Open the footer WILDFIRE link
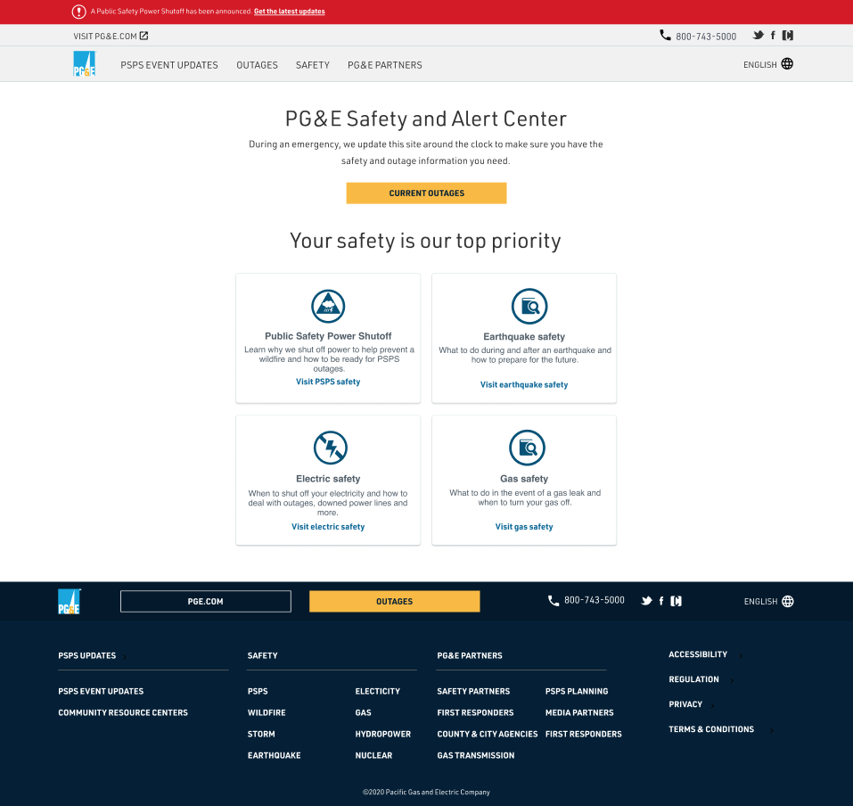 click(x=267, y=712)
